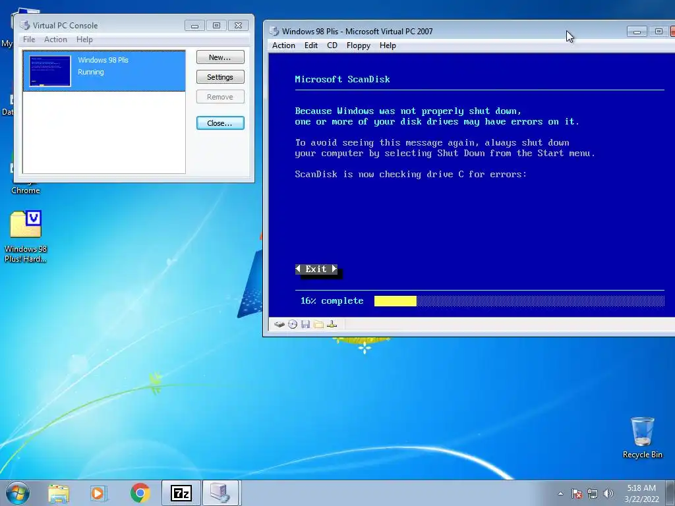This screenshot has width=675, height=506.
Task: Click the Show Desktop strip at the taskbar end
Action: (672, 493)
